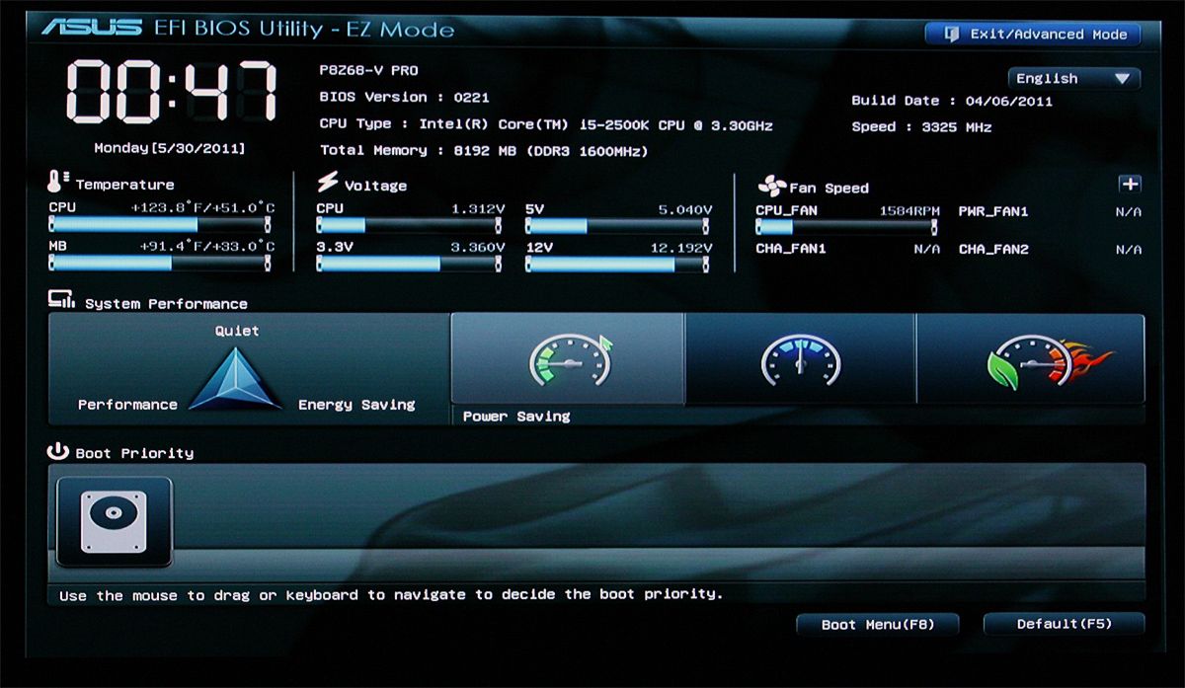
Task: Toggle the Energy Saving corner of triangle
Action: [x=355, y=404]
